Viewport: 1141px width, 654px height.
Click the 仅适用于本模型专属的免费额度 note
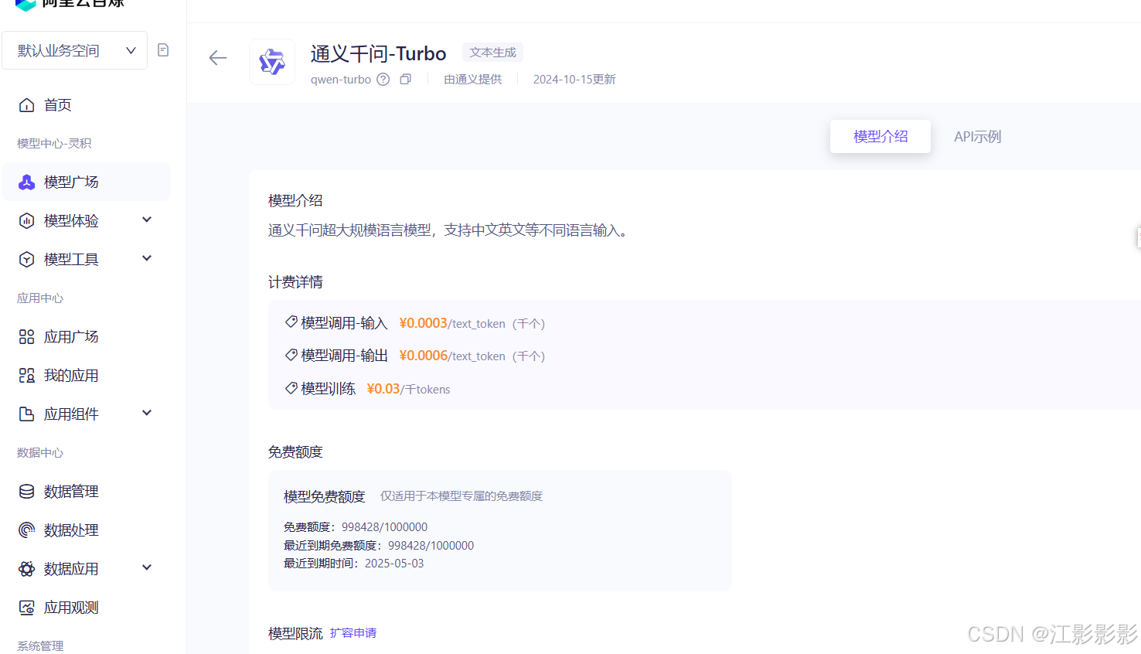462,496
